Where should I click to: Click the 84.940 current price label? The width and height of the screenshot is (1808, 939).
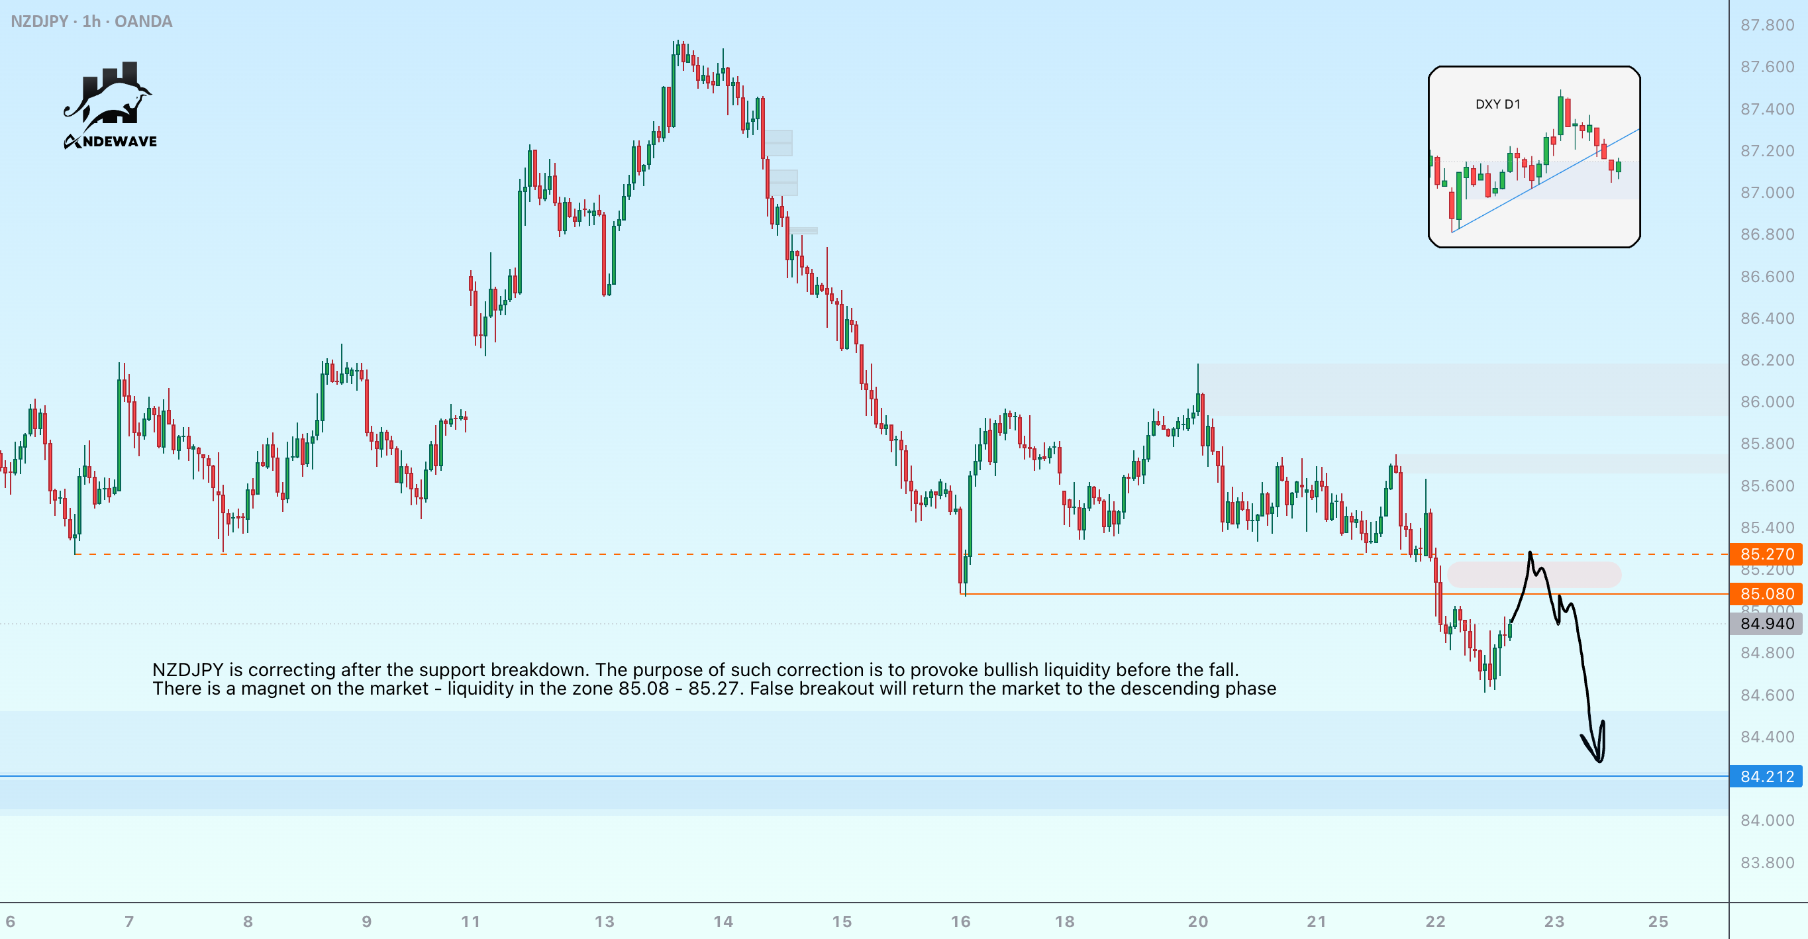(x=1766, y=623)
